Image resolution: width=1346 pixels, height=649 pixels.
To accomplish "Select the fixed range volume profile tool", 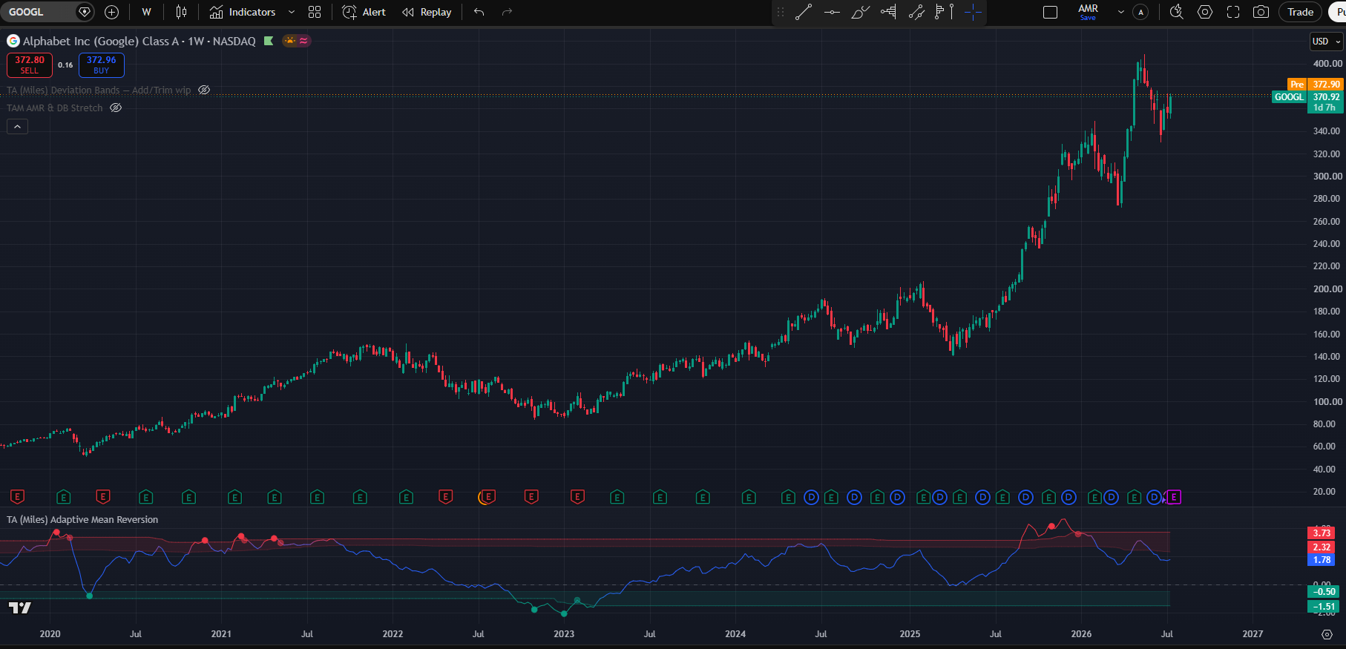I will pos(888,12).
